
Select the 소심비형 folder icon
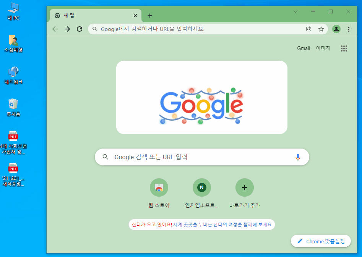coord(13,44)
